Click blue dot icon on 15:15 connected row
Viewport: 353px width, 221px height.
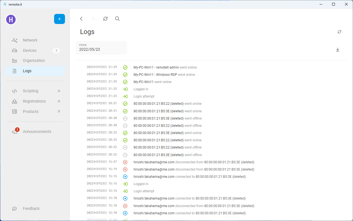click(125, 177)
